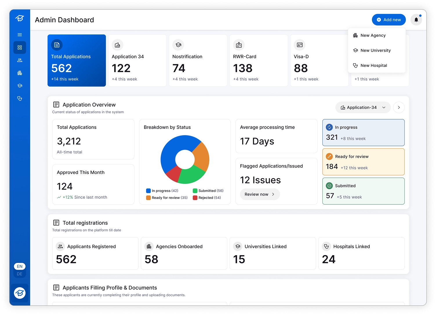Screen dimensions: 436x315
Task: Open the universities graduation cap sidebar icon
Action: point(20,86)
